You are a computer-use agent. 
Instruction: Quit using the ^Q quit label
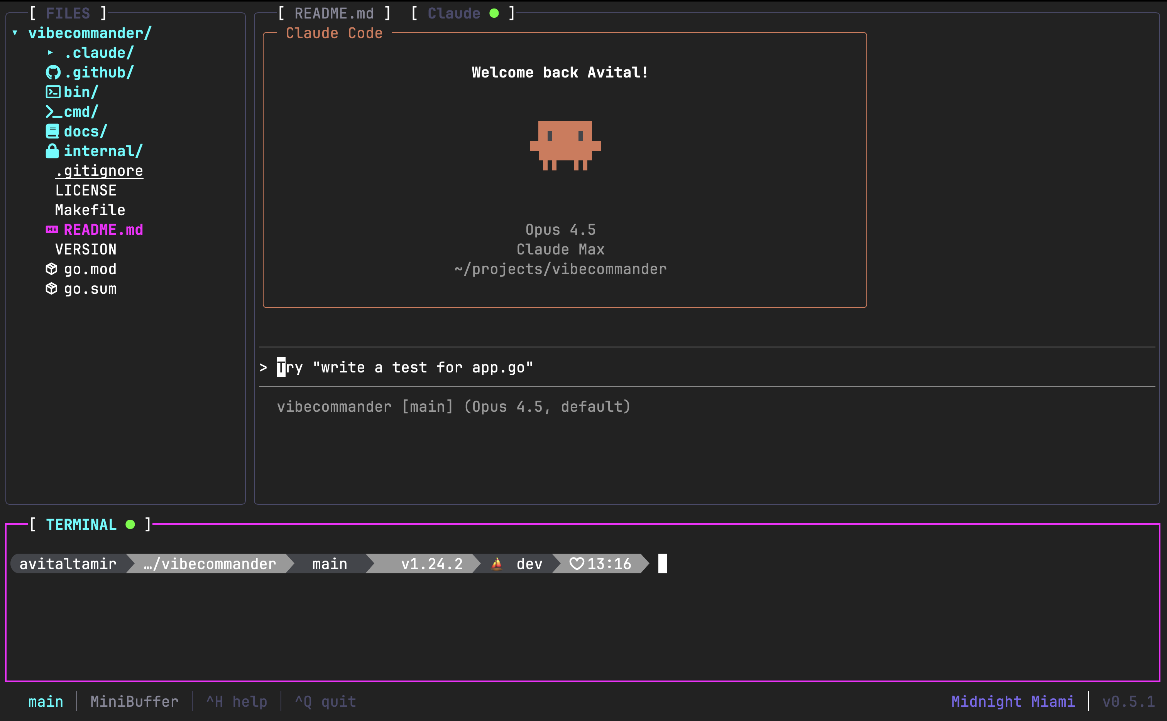click(325, 701)
